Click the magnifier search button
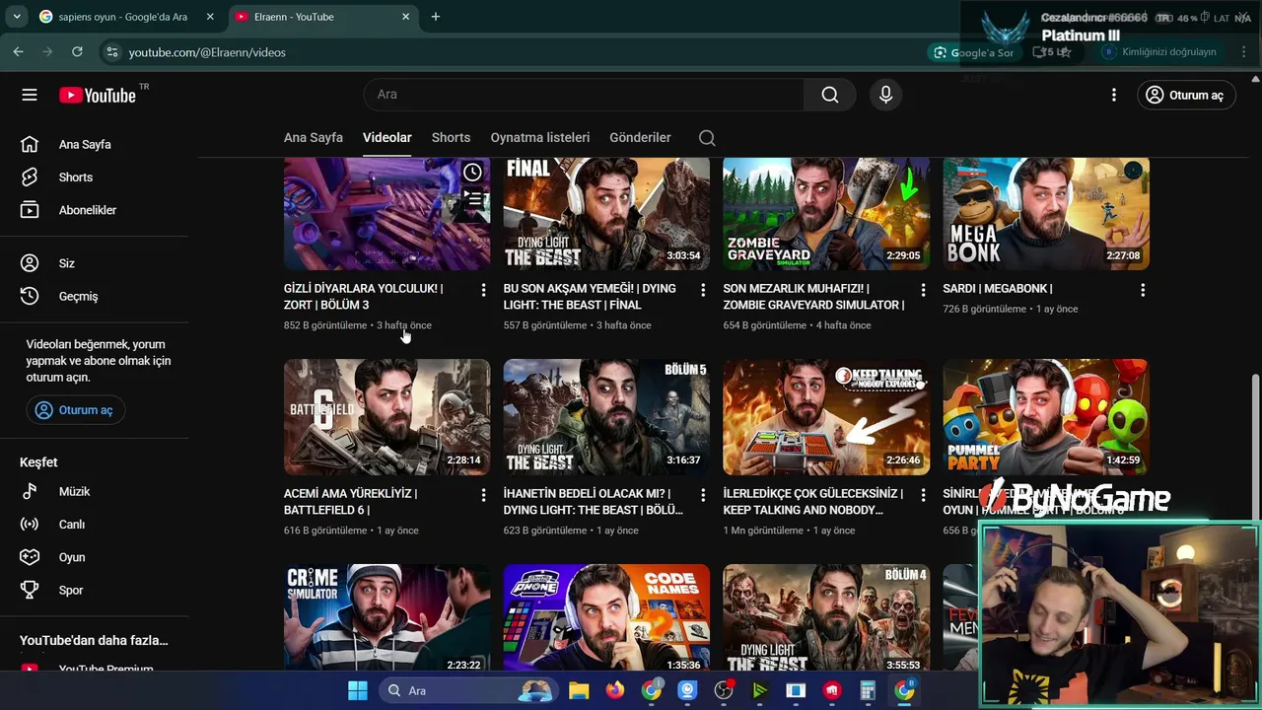The width and height of the screenshot is (1262, 710). [830, 95]
